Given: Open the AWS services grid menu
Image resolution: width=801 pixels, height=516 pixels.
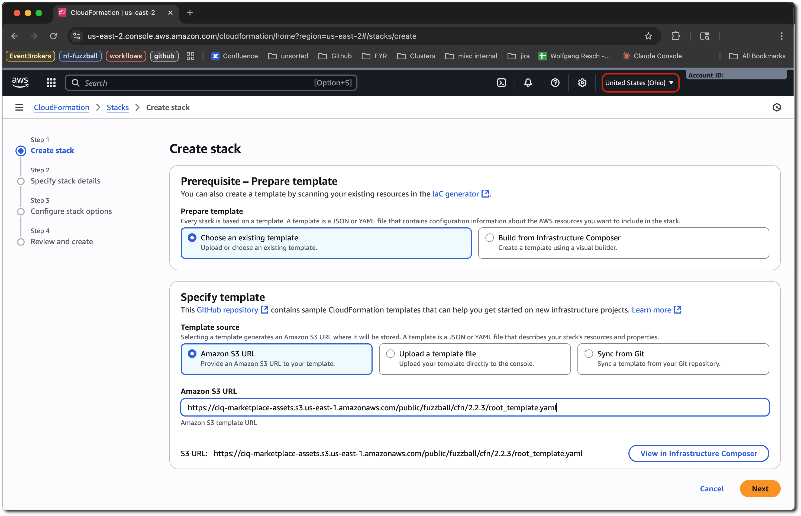Looking at the screenshot, I should [x=51, y=83].
